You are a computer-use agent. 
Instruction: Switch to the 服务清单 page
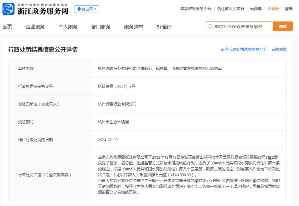point(134,27)
